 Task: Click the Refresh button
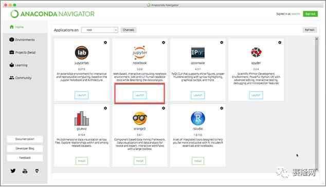pyautogui.click(x=310, y=30)
